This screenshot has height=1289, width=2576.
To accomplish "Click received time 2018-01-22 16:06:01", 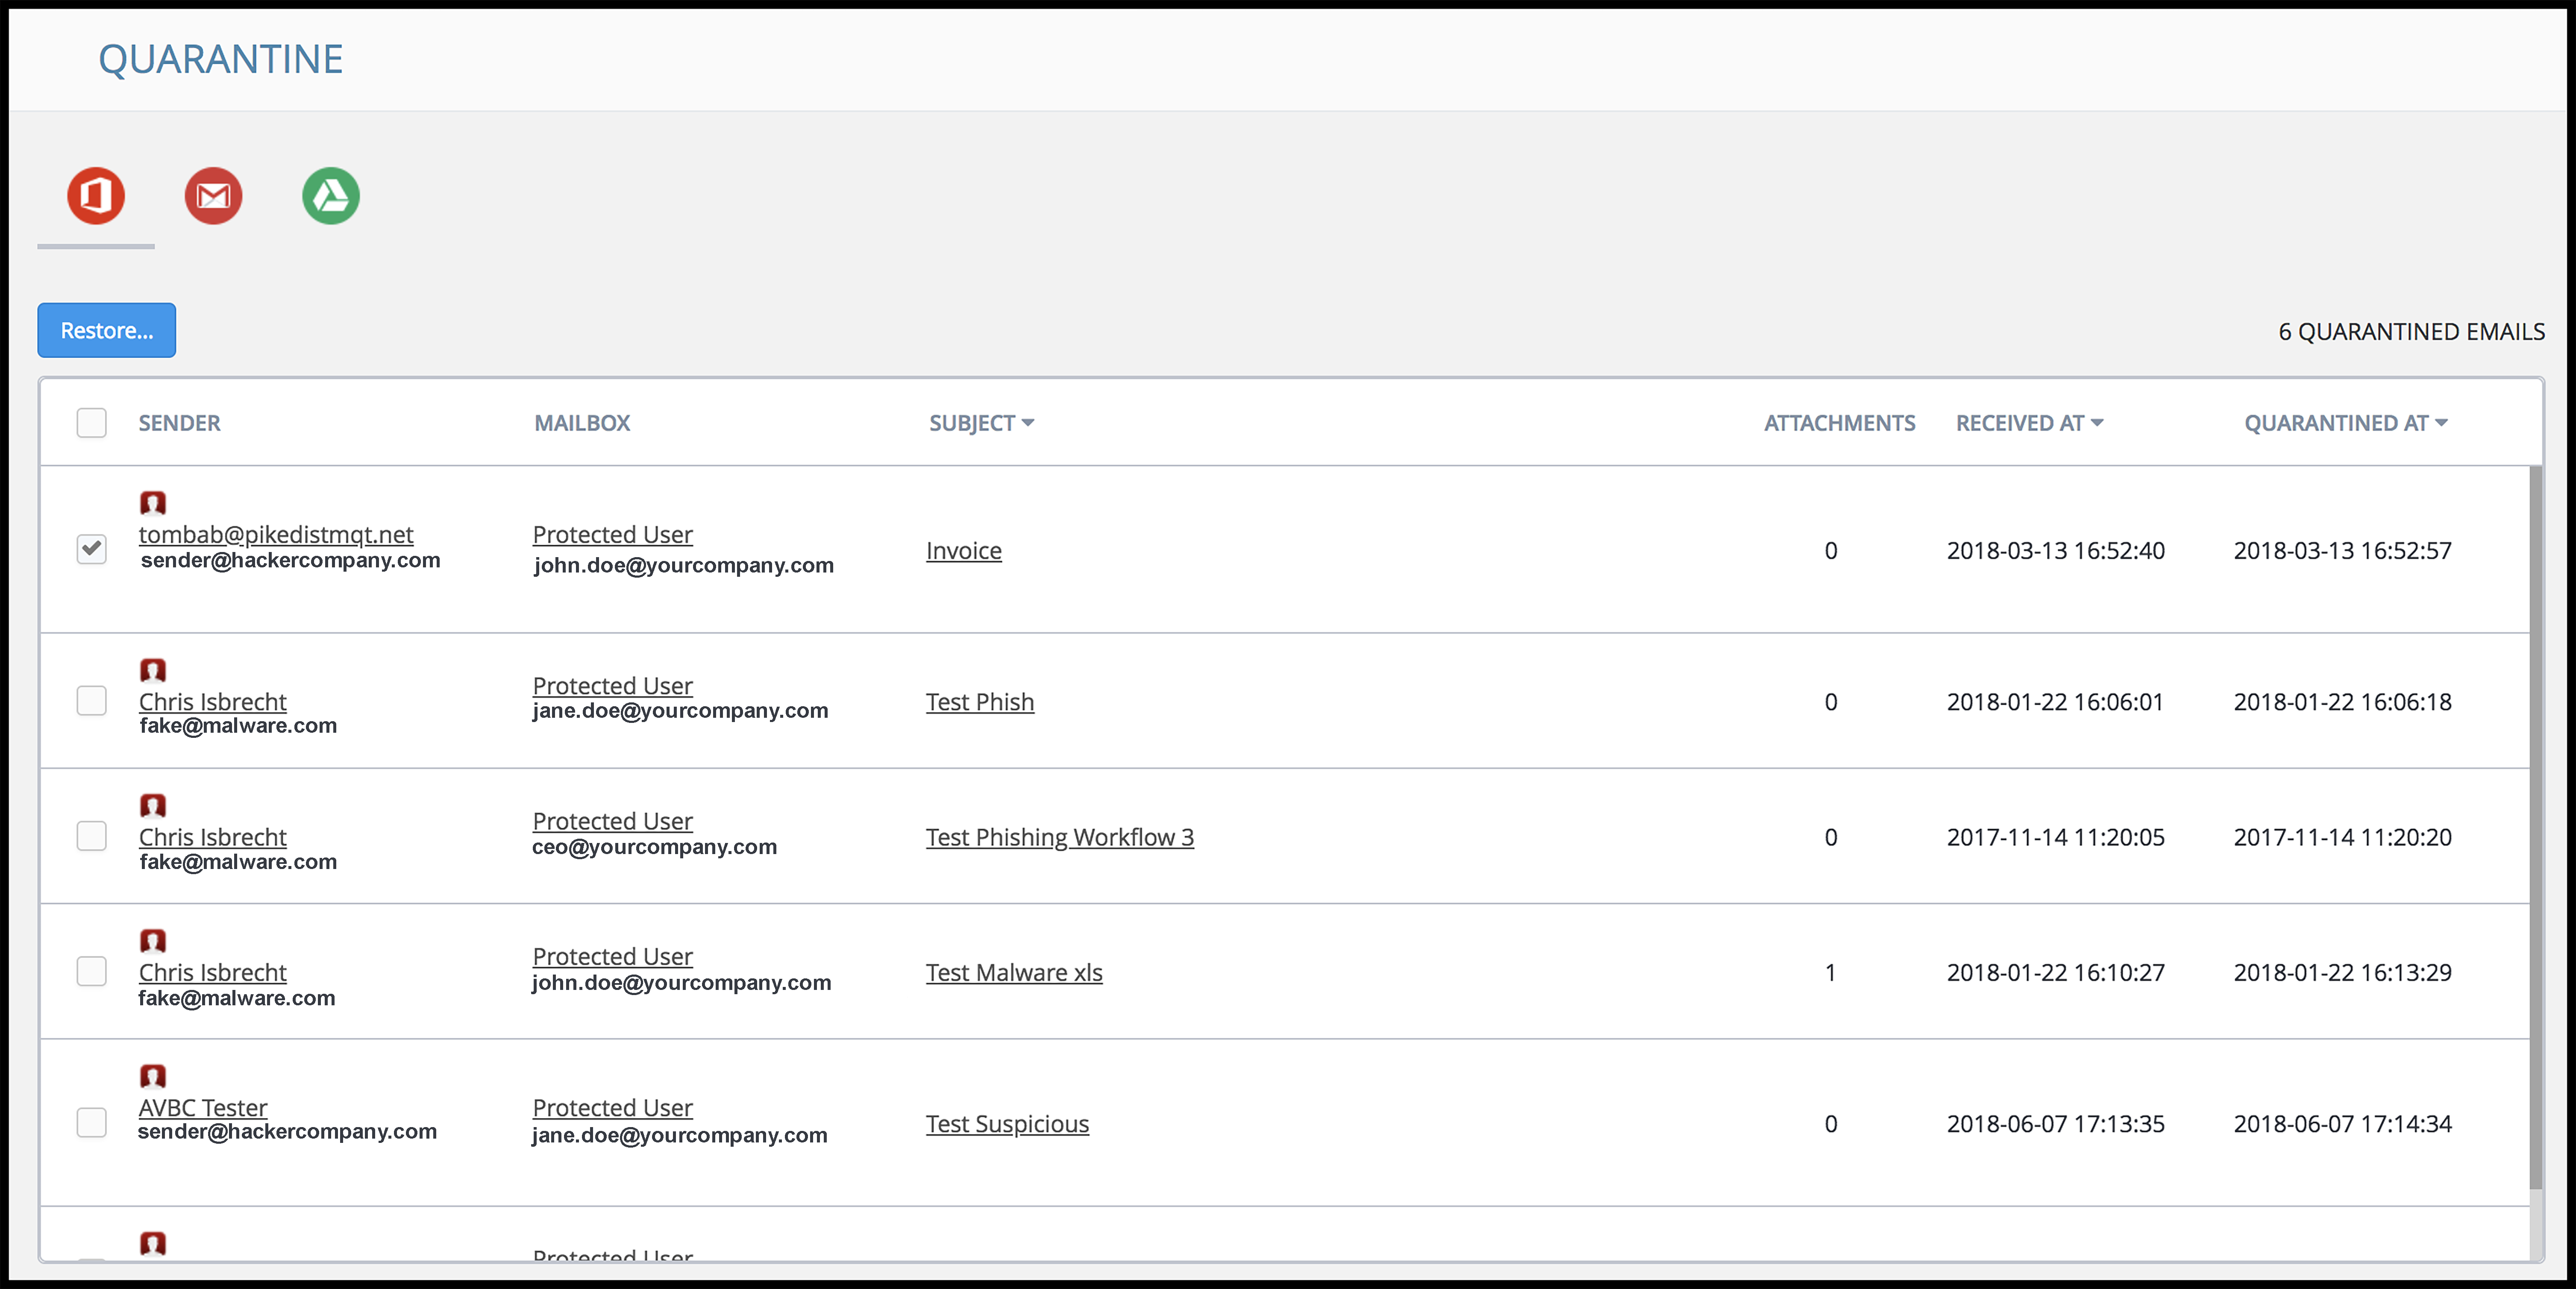I will click(x=2055, y=702).
